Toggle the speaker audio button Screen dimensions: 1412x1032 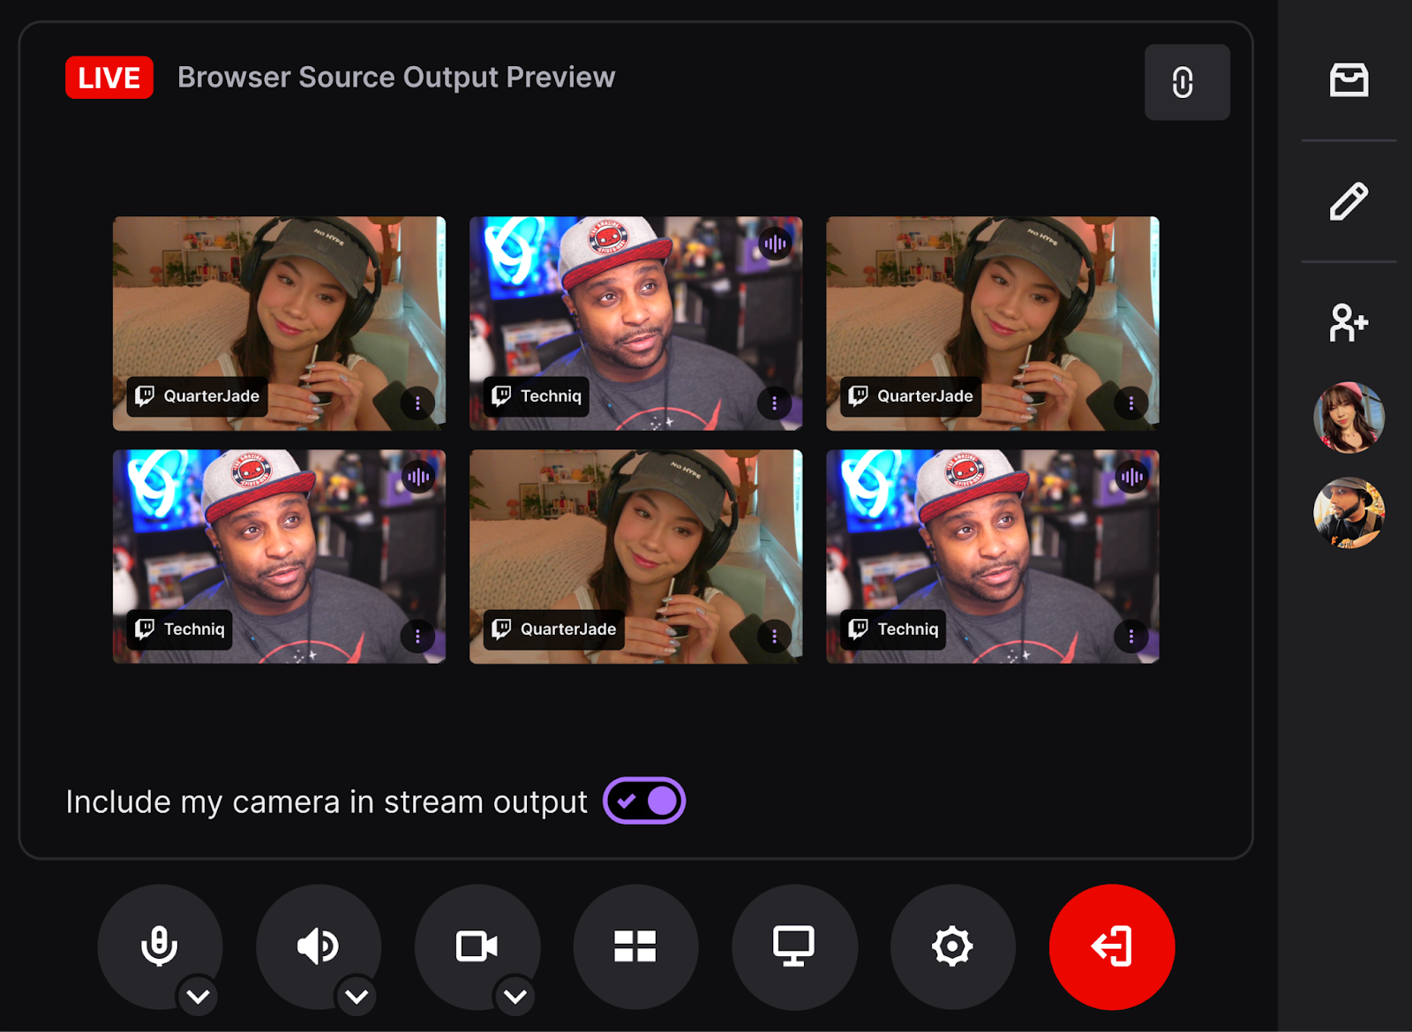click(x=318, y=945)
